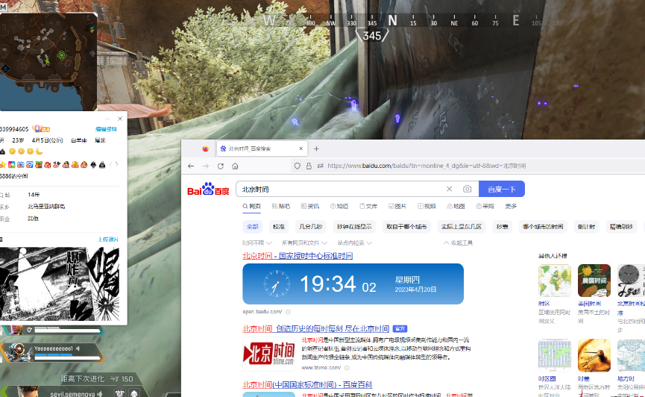Go to browser home page
Screen dimensions: 645x397
(x=235, y=166)
